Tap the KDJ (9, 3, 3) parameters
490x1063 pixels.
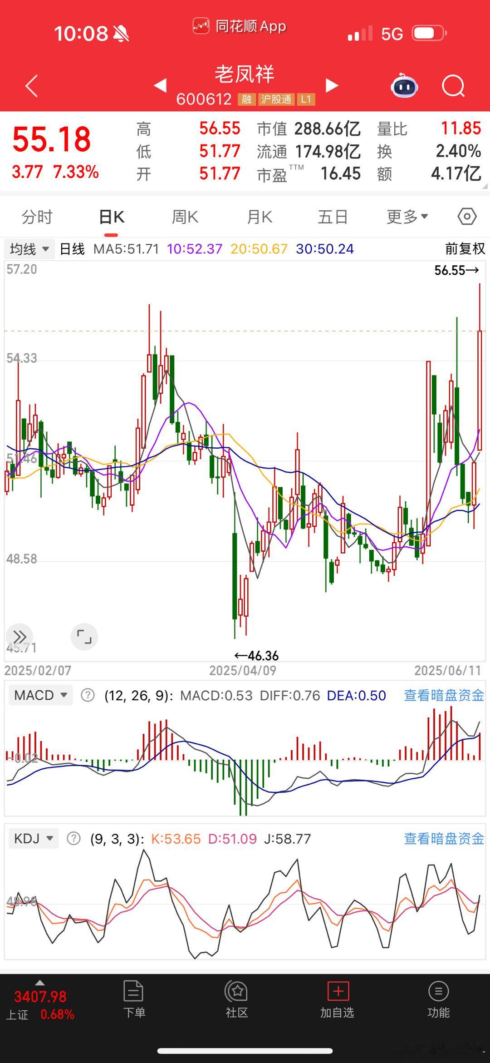(x=117, y=838)
